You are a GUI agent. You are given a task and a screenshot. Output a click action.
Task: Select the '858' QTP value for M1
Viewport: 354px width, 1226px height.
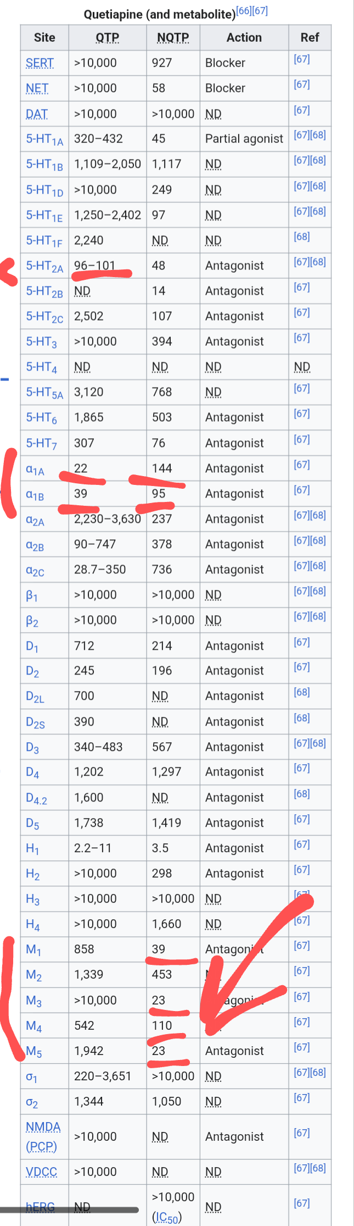84,949
